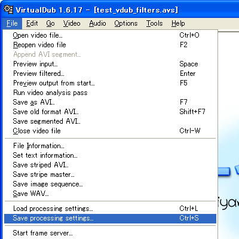Select Preview filtered...
The image size is (239, 239).
(x=110, y=73)
